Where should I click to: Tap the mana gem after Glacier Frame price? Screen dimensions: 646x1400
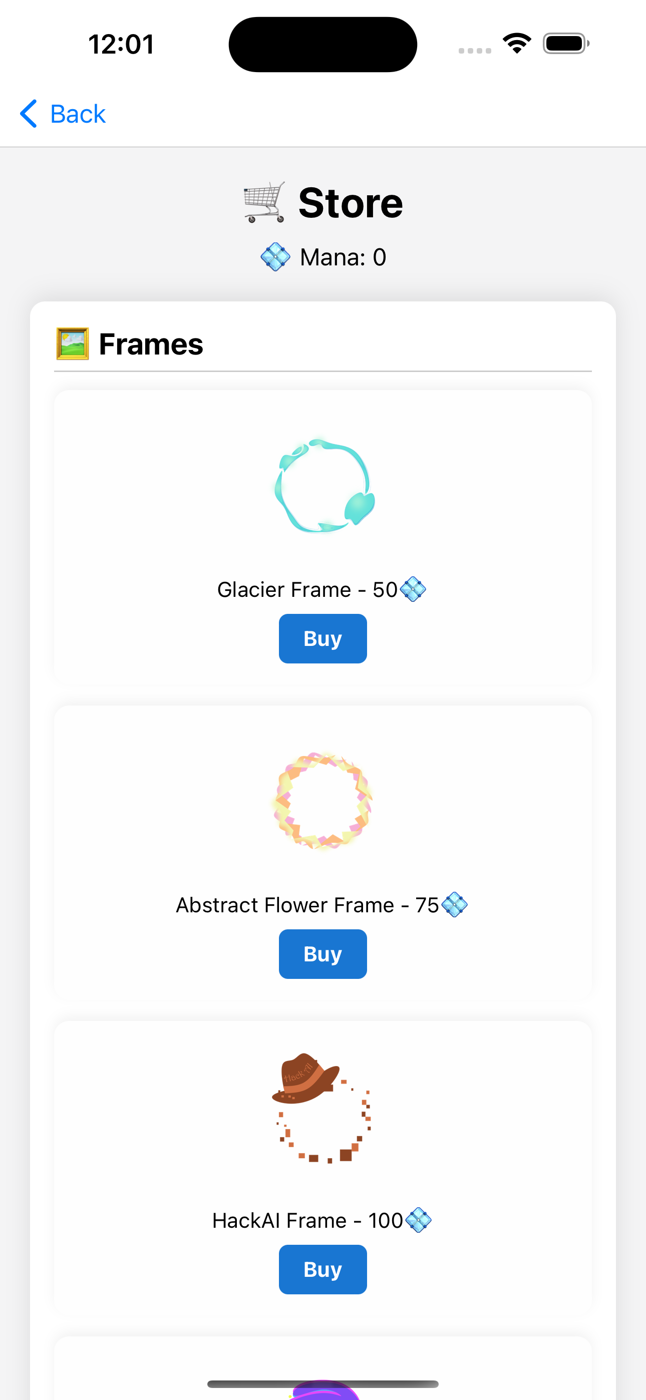pyautogui.click(x=413, y=589)
